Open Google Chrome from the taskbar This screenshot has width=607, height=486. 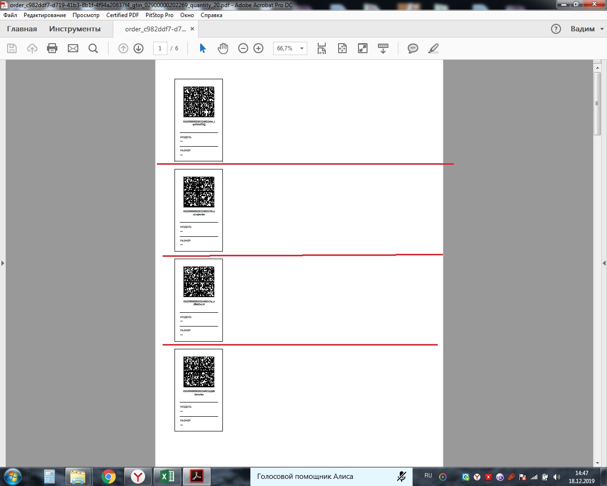point(109,477)
